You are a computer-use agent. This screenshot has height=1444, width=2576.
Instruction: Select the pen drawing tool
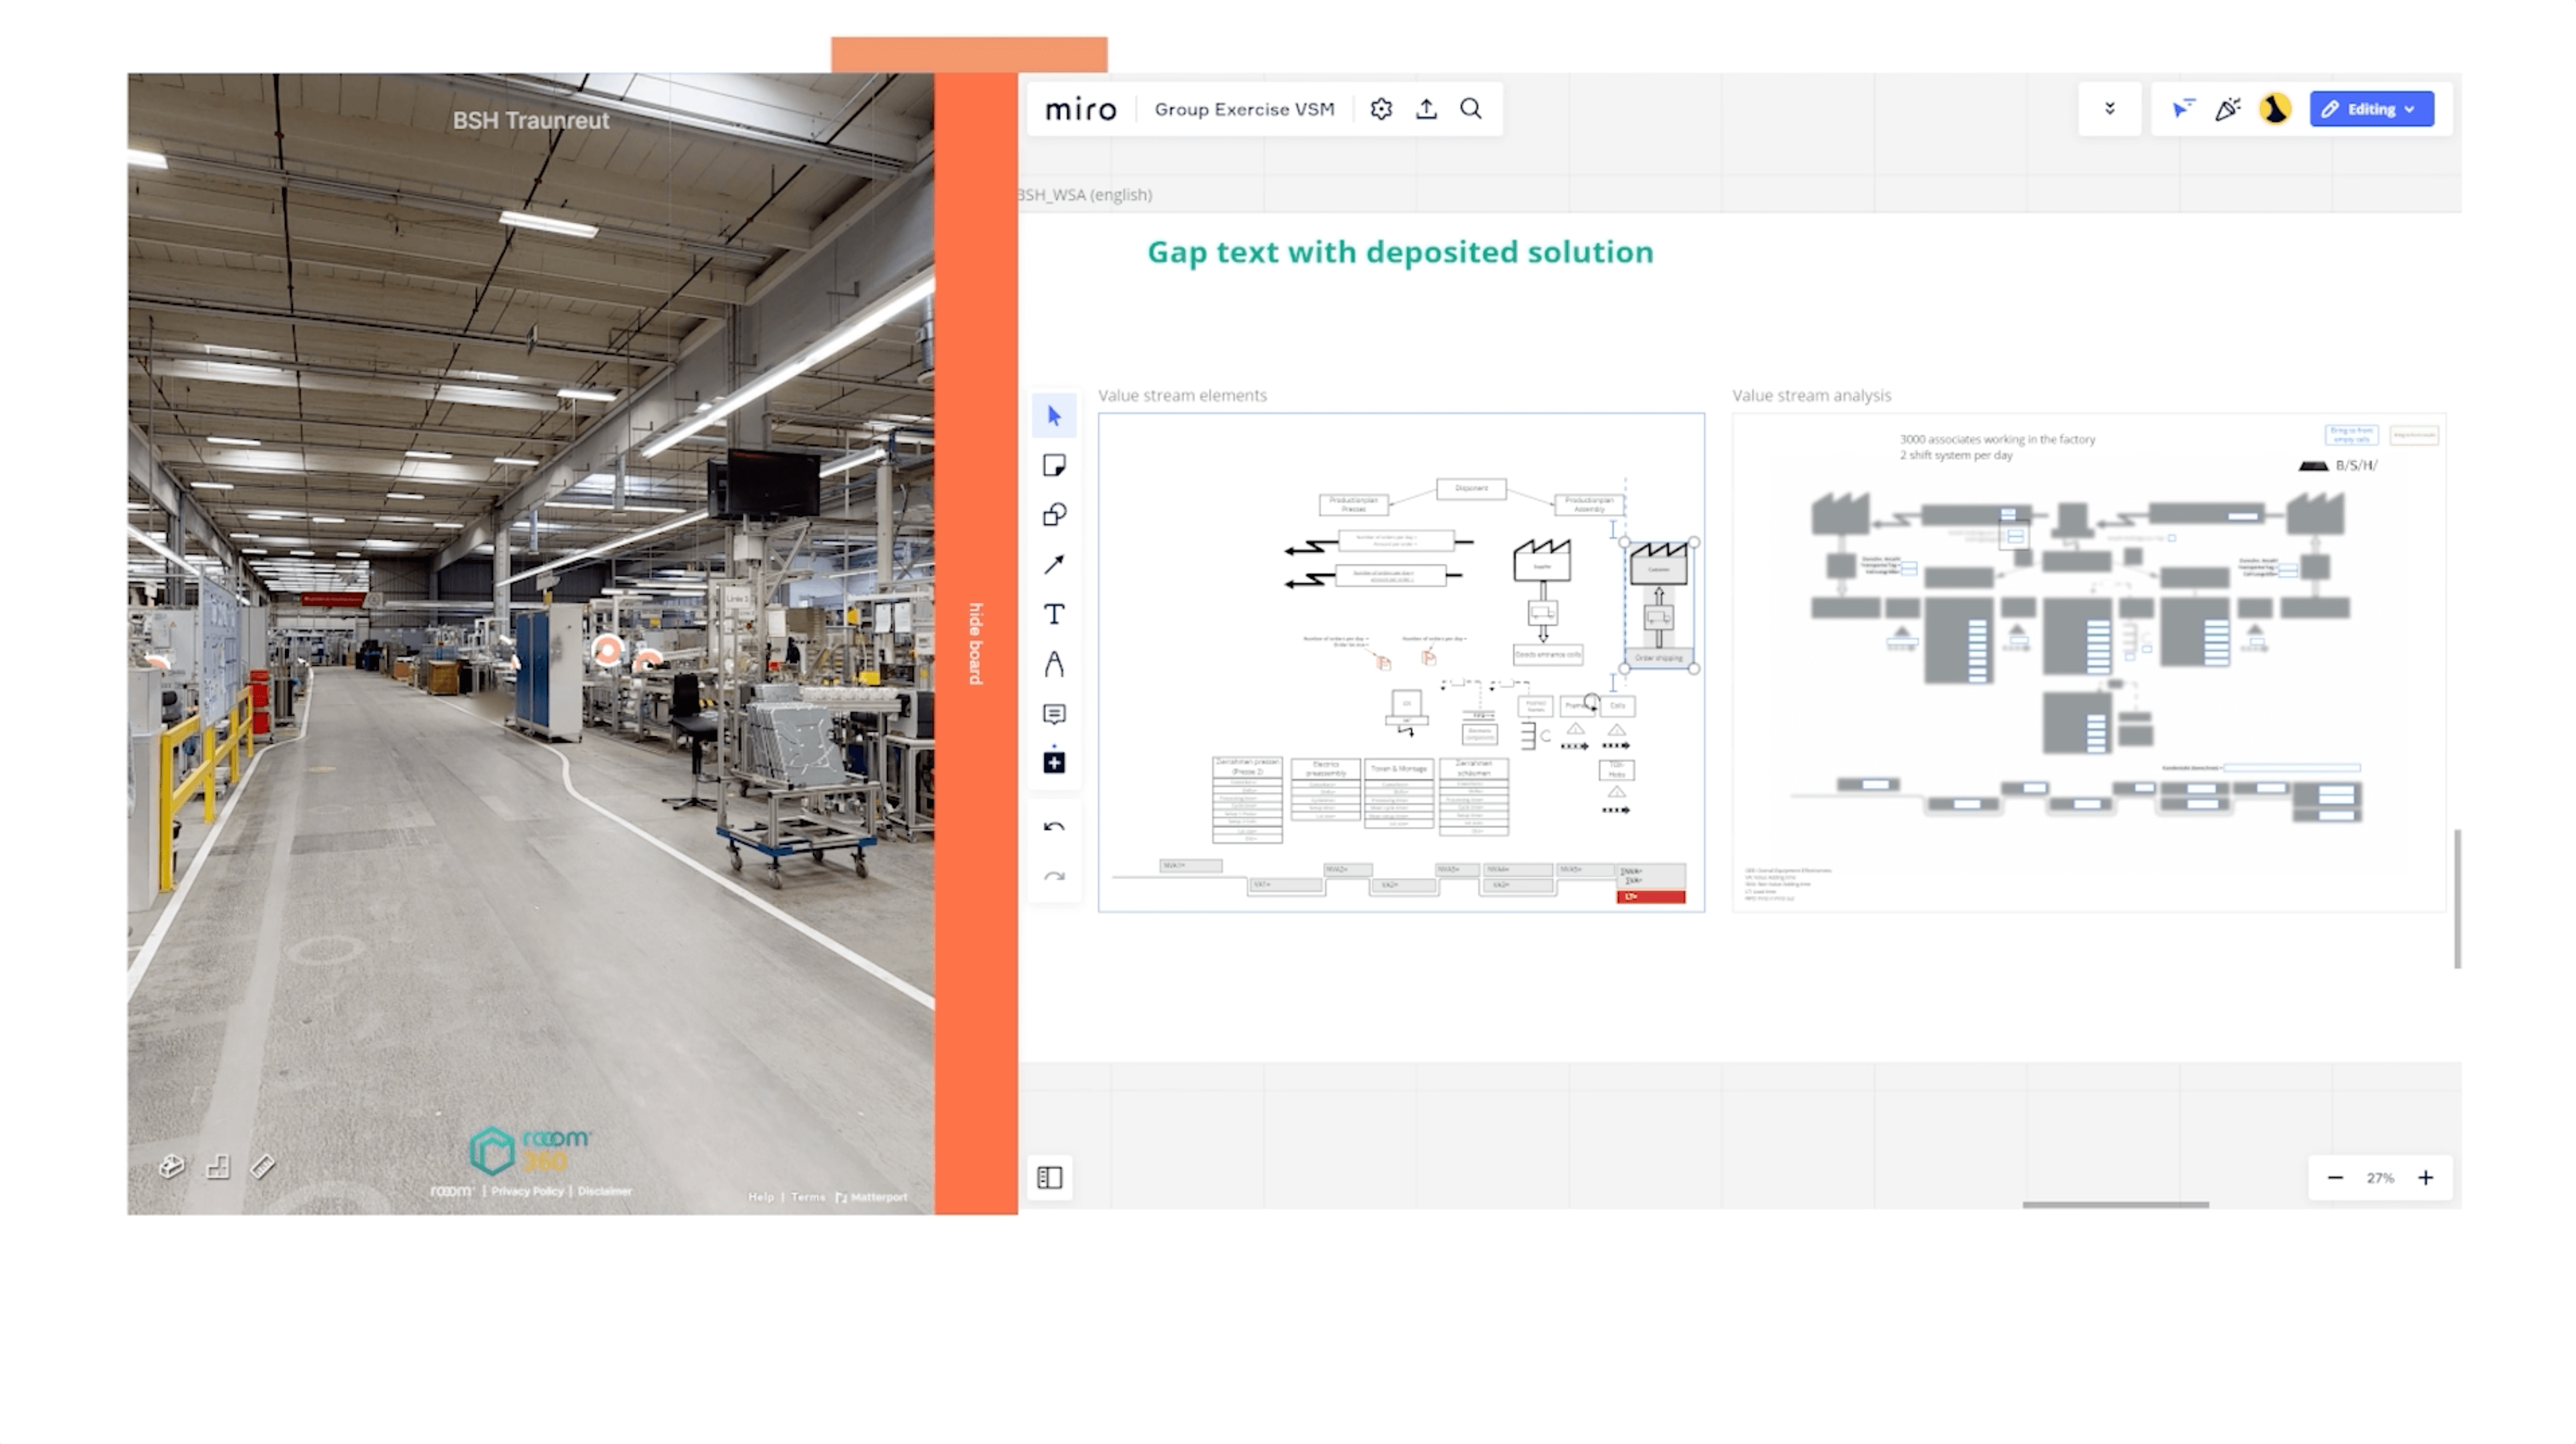click(x=1054, y=664)
